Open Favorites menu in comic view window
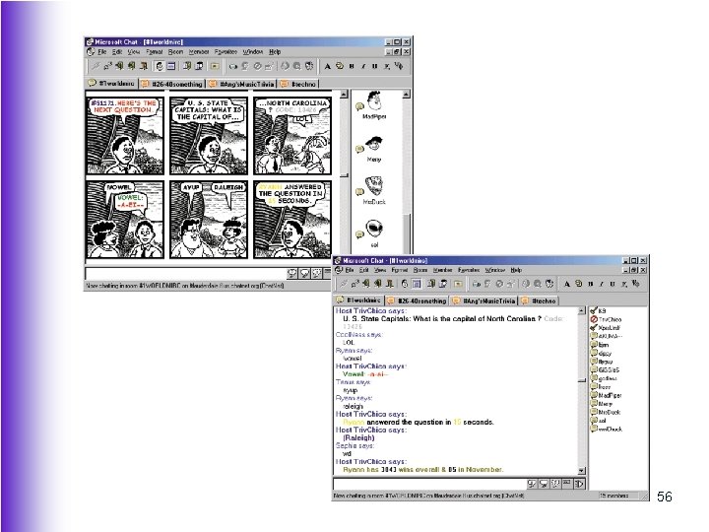Screen dimensions: 709x532 226,52
